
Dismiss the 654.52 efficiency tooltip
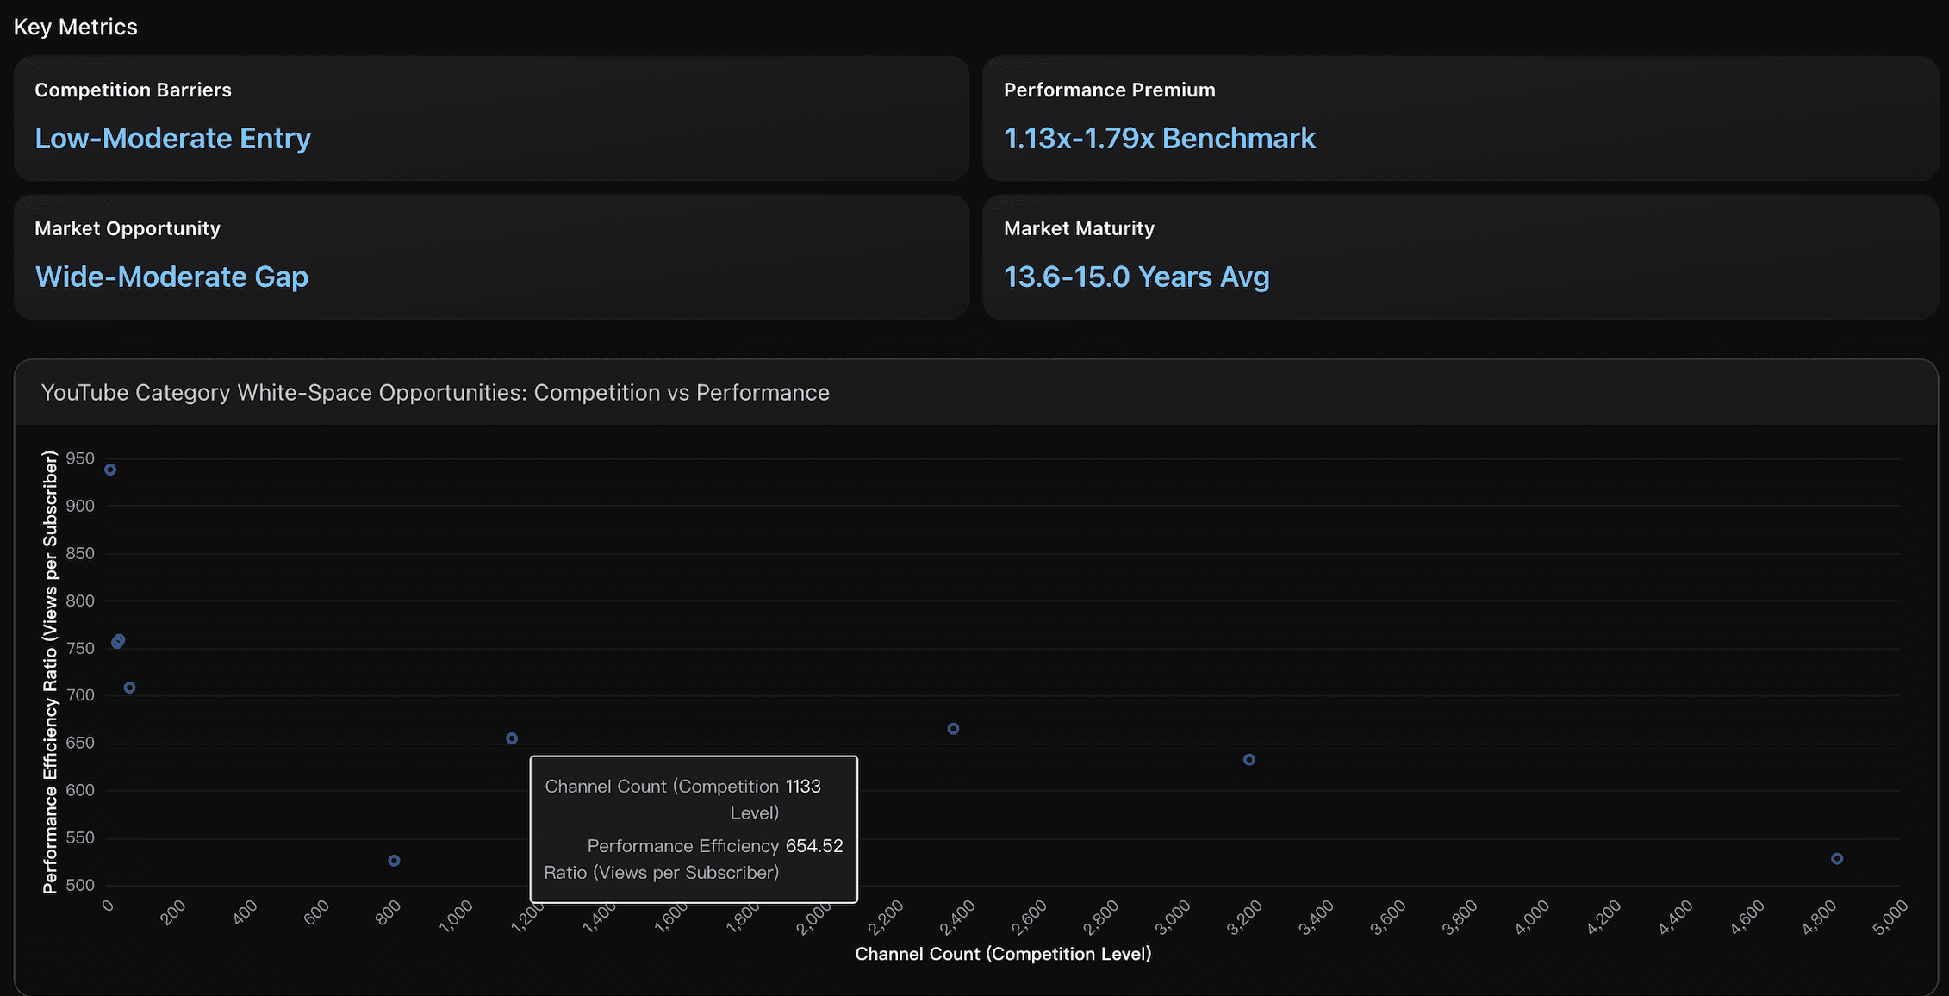tap(694, 829)
